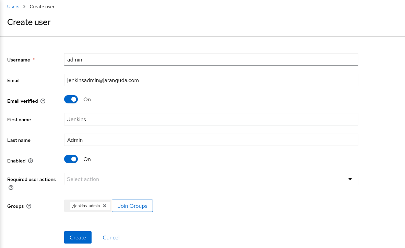This screenshot has height=248, width=405.
Task: Remove the /jenkins-admin group via its x icon
Action: click(105, 206)
